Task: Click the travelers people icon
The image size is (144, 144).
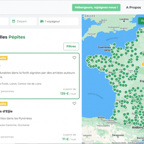Action: [42, 21]
